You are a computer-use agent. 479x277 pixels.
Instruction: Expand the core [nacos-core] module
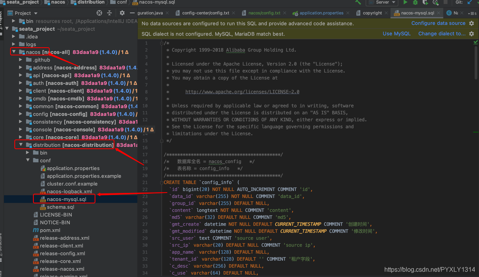(21, 137)
